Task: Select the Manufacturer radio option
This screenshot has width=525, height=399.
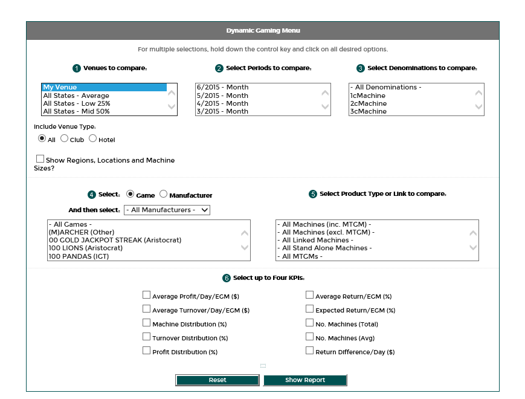Action: [x=163, y=194]
